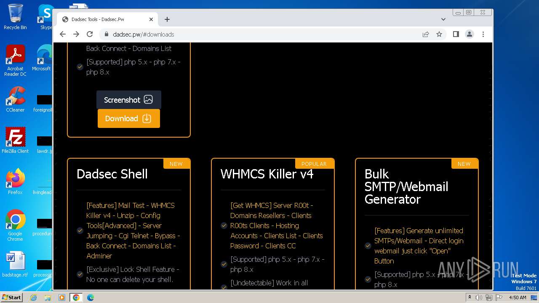Click the Screenshot button

129,100
